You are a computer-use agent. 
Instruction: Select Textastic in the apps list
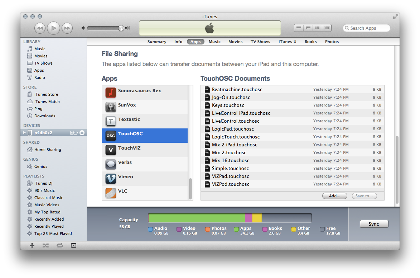(145, 121)
